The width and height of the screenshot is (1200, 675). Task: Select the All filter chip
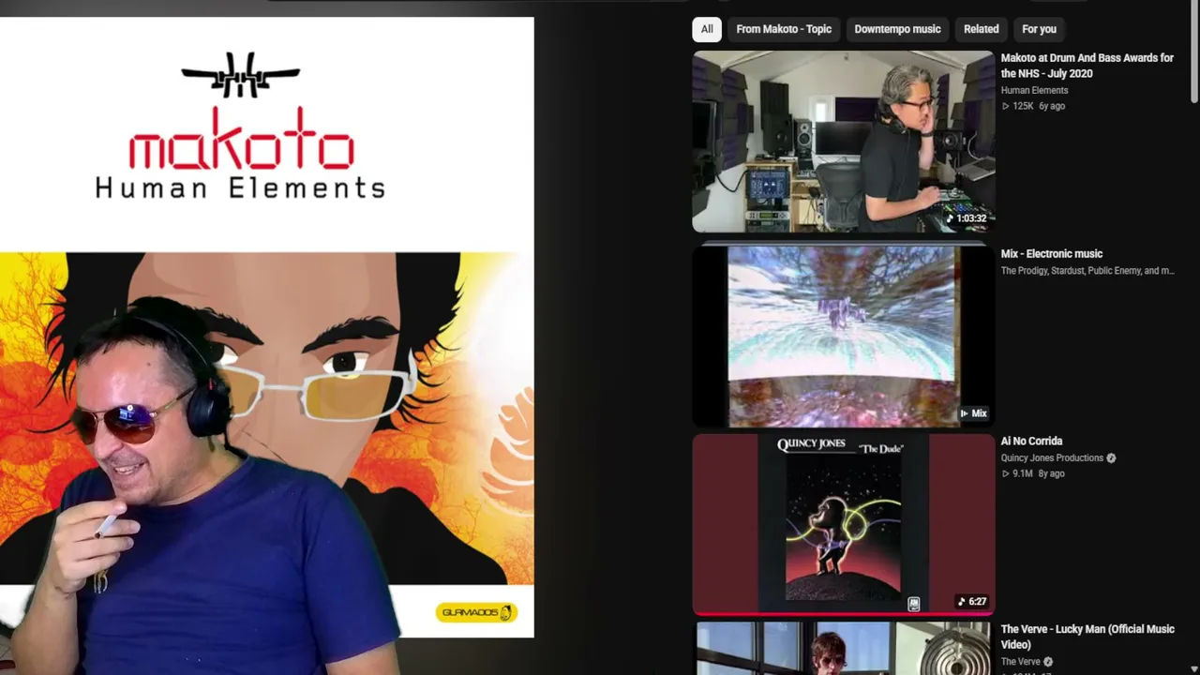pyautogui.click(x=707, y=29)
